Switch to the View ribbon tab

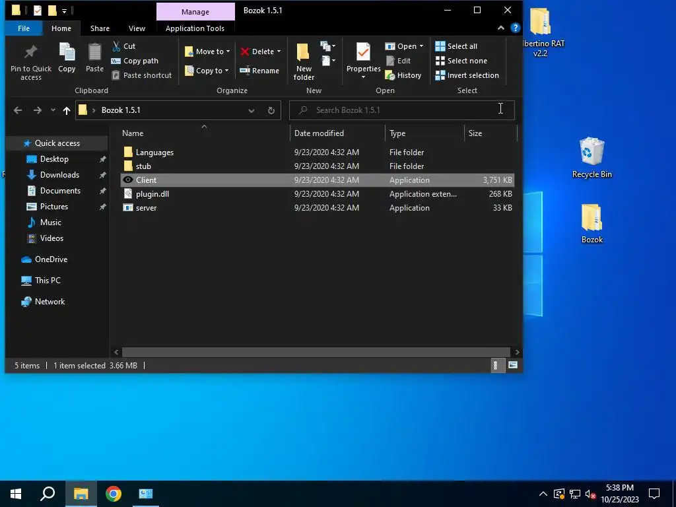point(137,28)
